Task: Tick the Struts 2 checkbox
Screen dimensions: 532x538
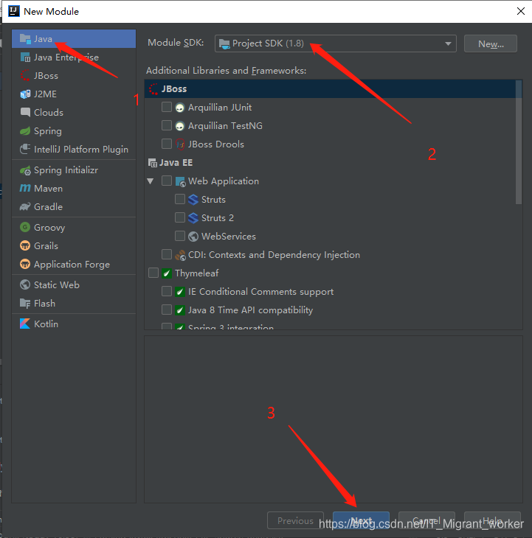Action: pos(180,217)
